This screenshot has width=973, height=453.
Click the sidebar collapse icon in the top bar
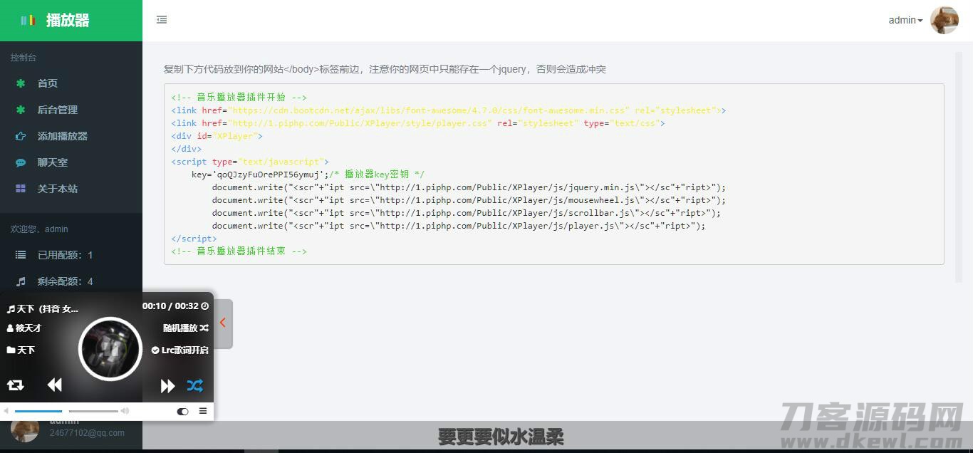click(161, 20)
